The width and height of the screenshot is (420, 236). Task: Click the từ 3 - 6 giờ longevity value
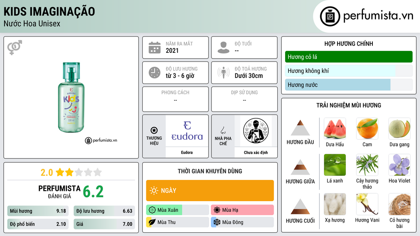(180, 76)
